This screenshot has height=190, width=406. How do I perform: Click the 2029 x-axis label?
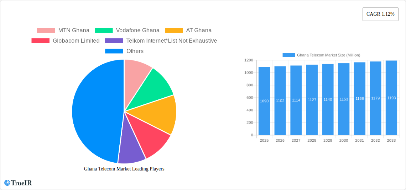tap(328, 140)
